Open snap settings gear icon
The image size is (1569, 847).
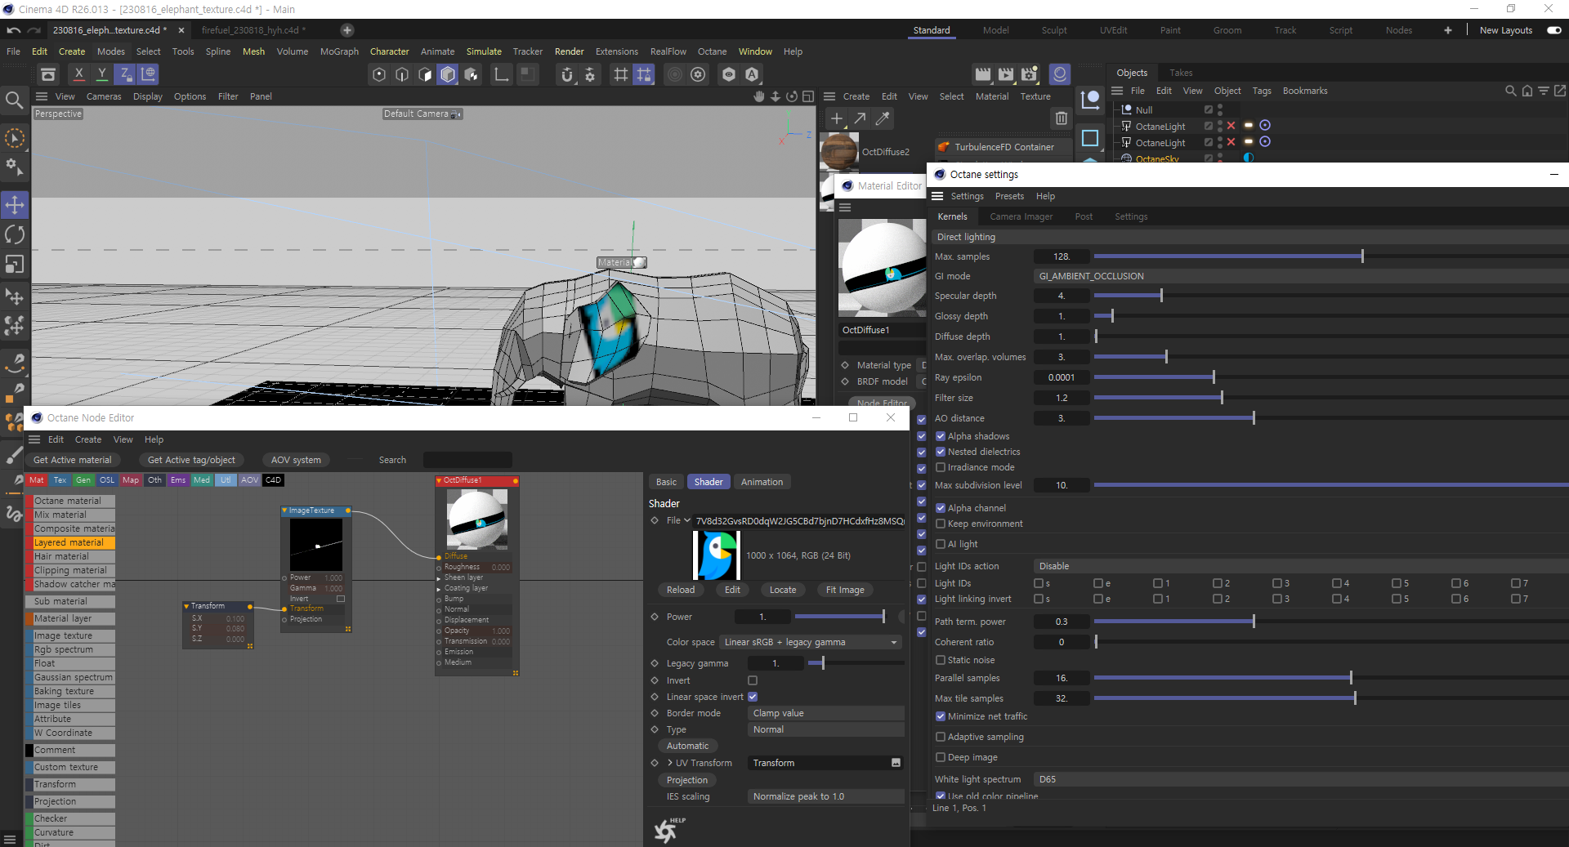[x=590, y=74]
